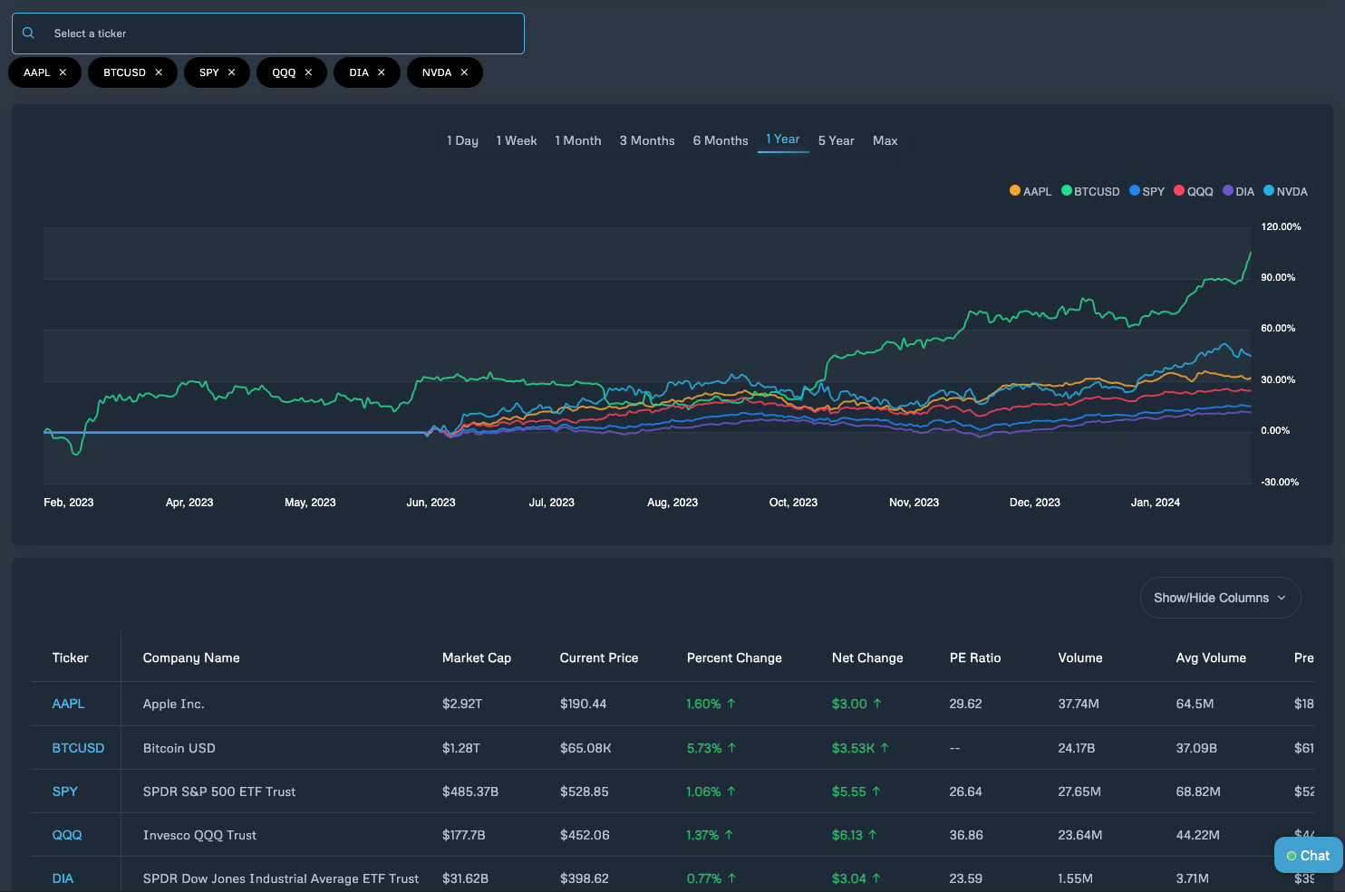Remove SPY chip using its X icon
The image size is (1345, 892).
232,72
